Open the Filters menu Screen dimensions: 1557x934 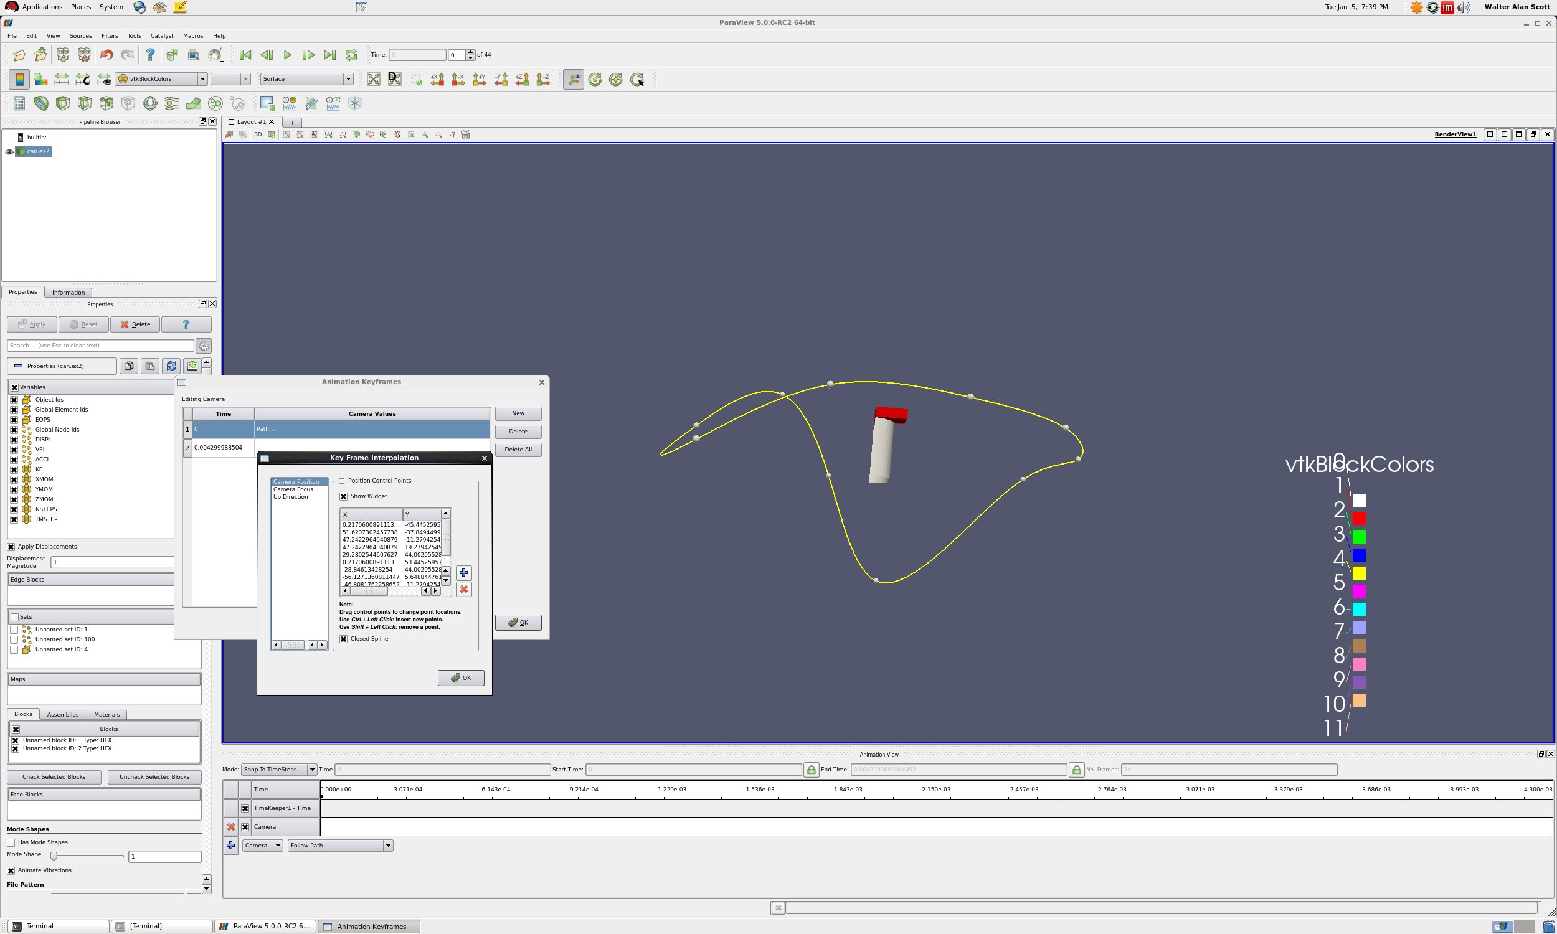[110, 36]
